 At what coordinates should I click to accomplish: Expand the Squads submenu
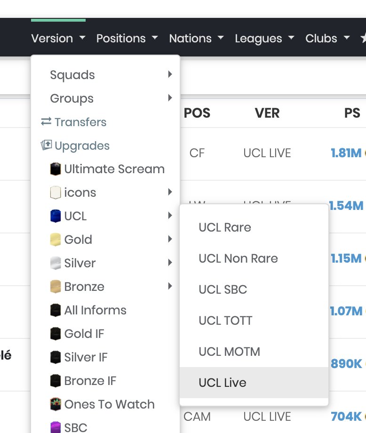[x=105, y=75]
